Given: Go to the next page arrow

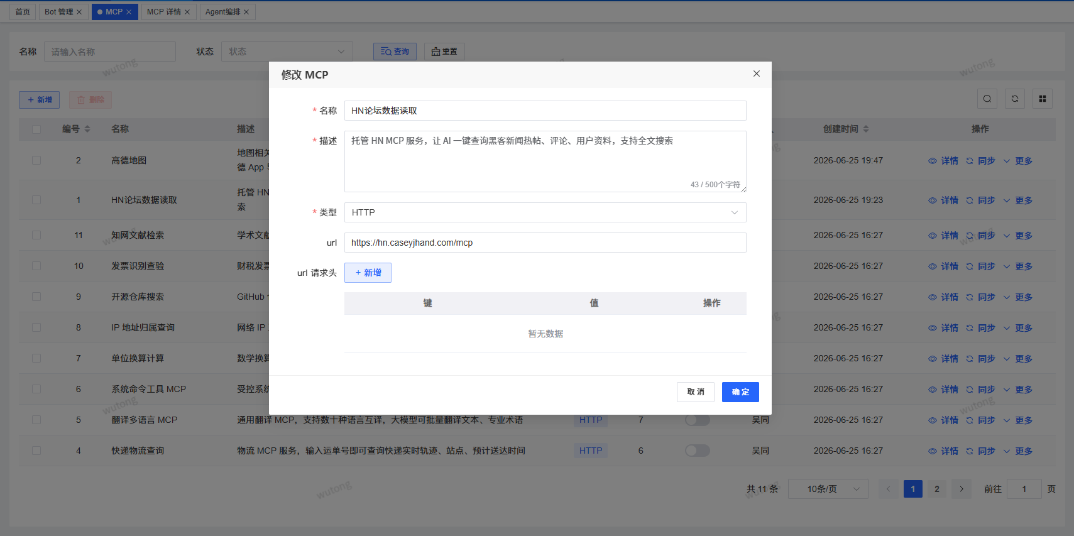Looking at the screenshot, I should tap(962, 489).
